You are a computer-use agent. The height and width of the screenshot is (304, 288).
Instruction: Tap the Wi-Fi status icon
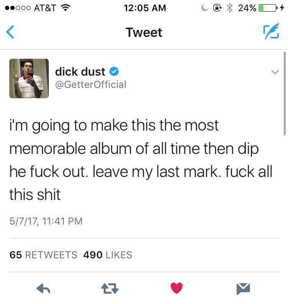(x=66, y=8)
